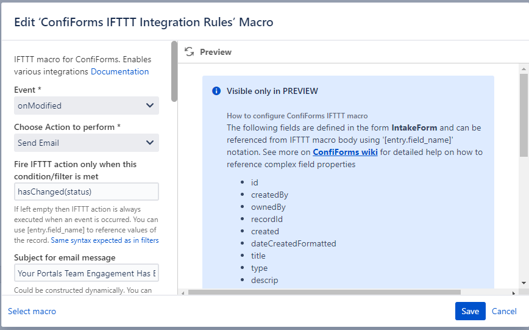Click the dialog title 'Edit ConfiForms IFTTT Integration Rules Macro'
The width and height of the screenshot is (529, 330).
[144, 22]
